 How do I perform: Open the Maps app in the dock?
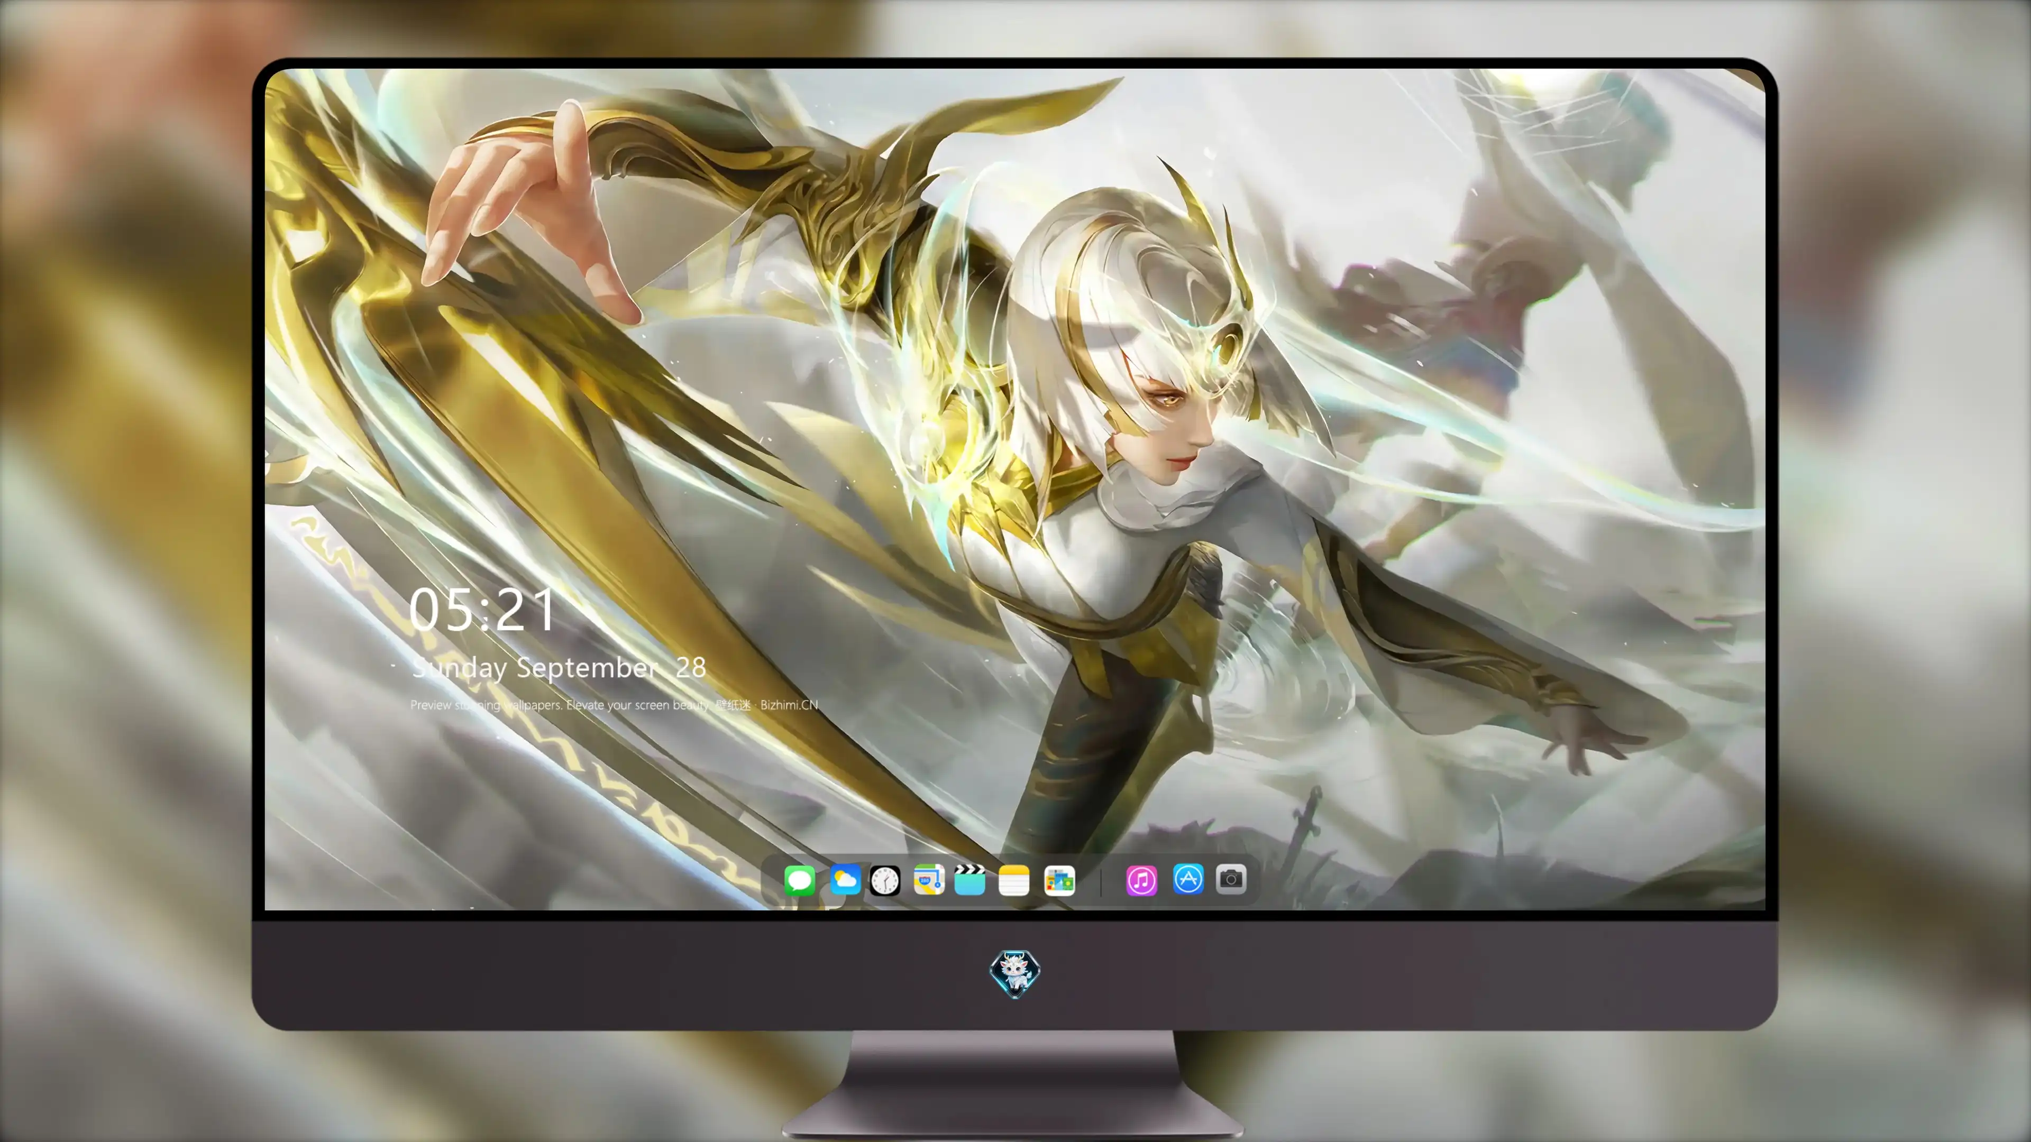929,880
